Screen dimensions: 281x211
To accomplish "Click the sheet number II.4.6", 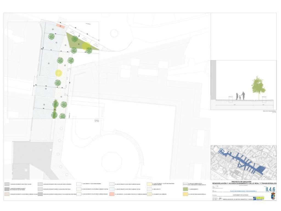I will point(270,189).
